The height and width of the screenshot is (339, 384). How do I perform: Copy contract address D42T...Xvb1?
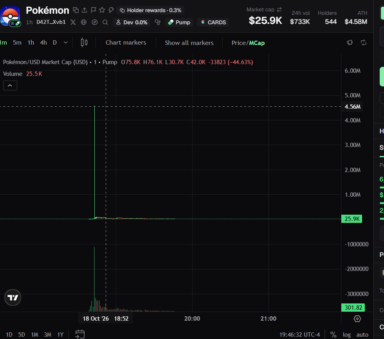(51, 22)
